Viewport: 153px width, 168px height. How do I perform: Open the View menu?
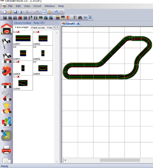[27, 6]
